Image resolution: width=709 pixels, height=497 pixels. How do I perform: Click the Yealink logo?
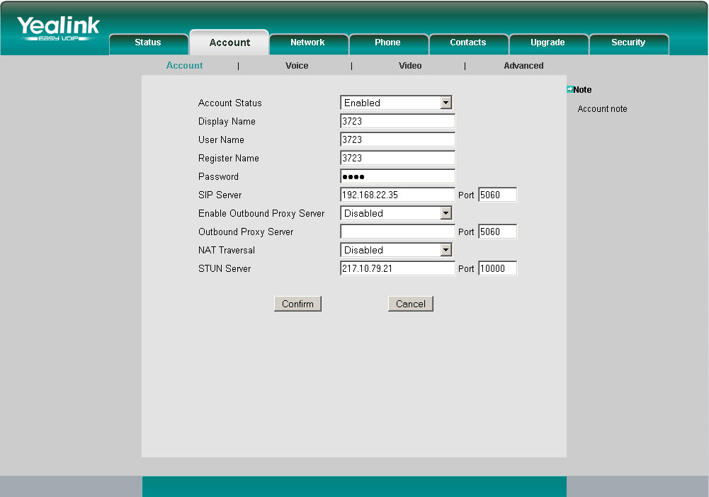click(x=58, y=28)
